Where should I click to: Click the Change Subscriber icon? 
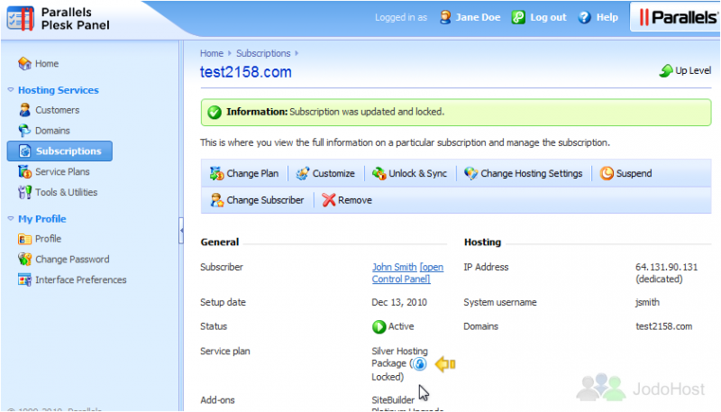coord(216,200)
